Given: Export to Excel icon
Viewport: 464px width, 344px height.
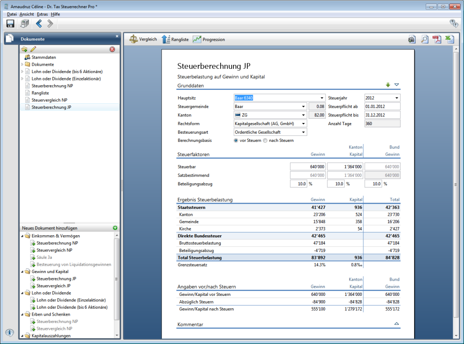Looking at the screenshot, I should pos(450,39).
